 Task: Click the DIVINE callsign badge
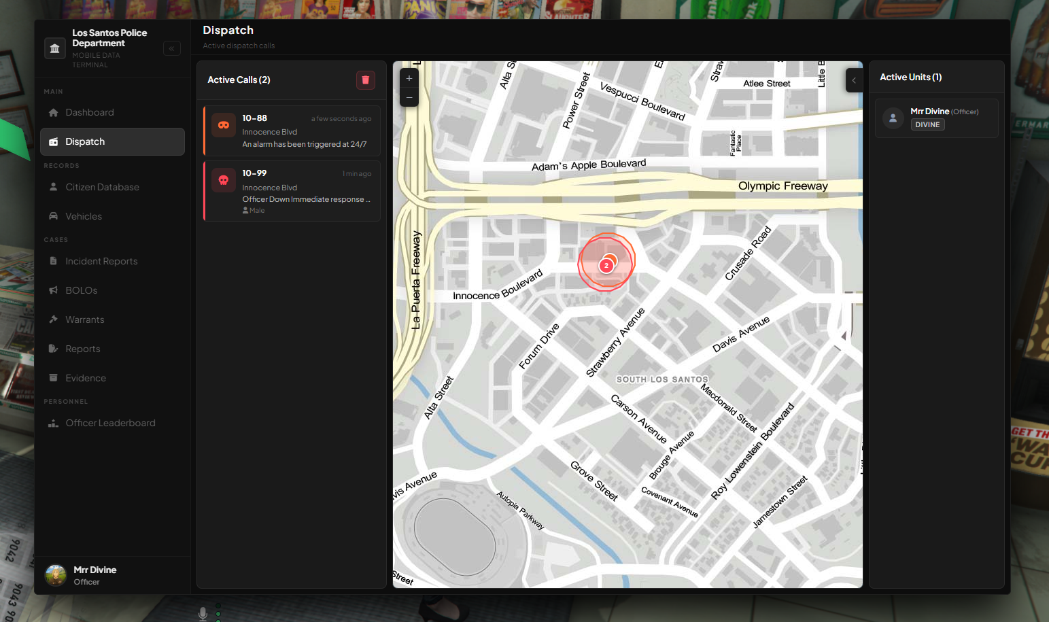click(927, 124)
